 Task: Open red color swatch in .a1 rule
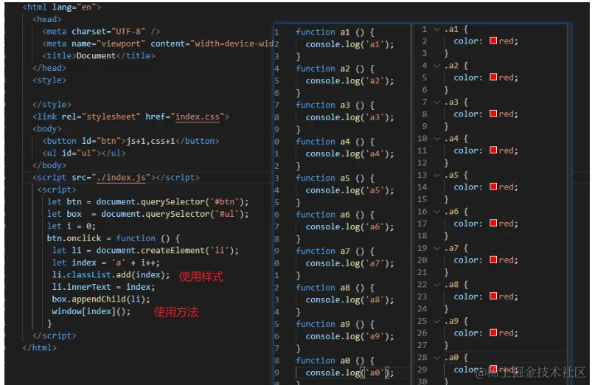tap(493, 41)
